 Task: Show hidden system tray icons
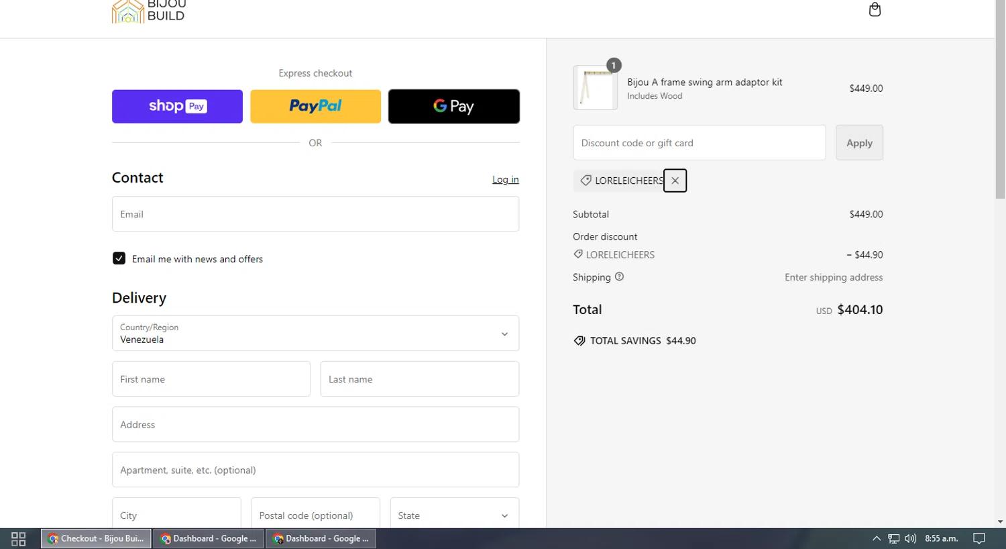point(876,538)
